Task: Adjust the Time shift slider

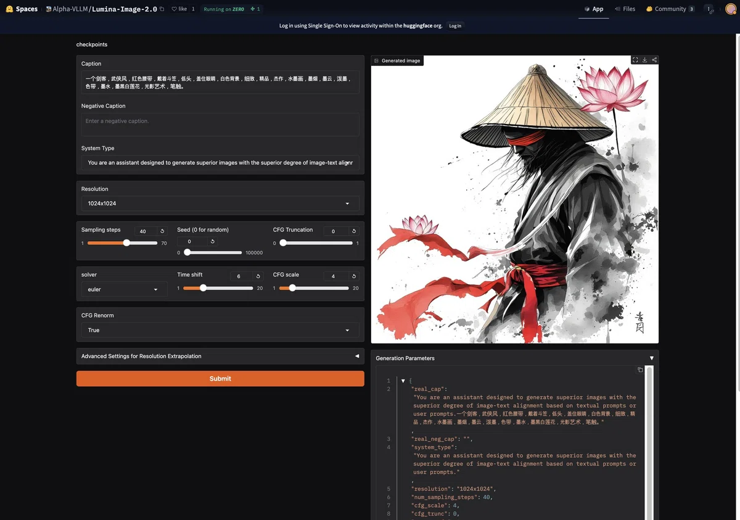Action: [218, 288]
